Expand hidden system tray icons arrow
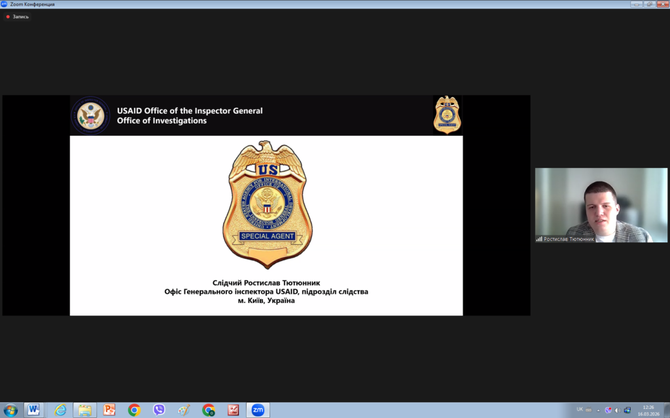670x418 pixels. (598, 410)
